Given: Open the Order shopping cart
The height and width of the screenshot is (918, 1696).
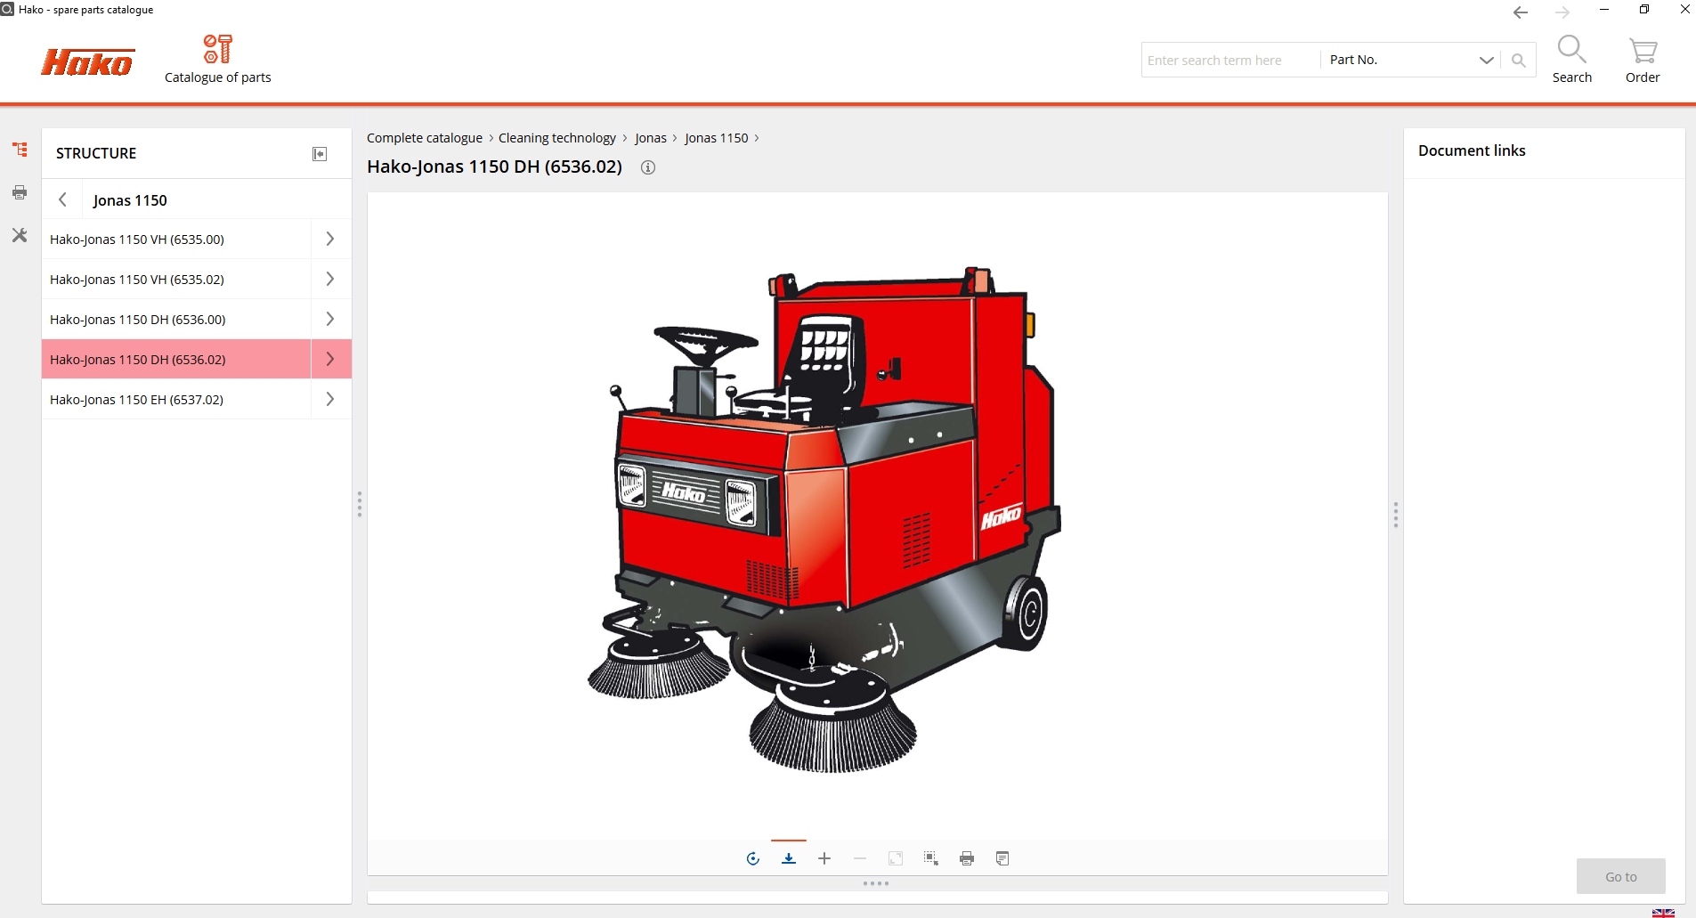Looking at the screenshot, I should 1643,60.
